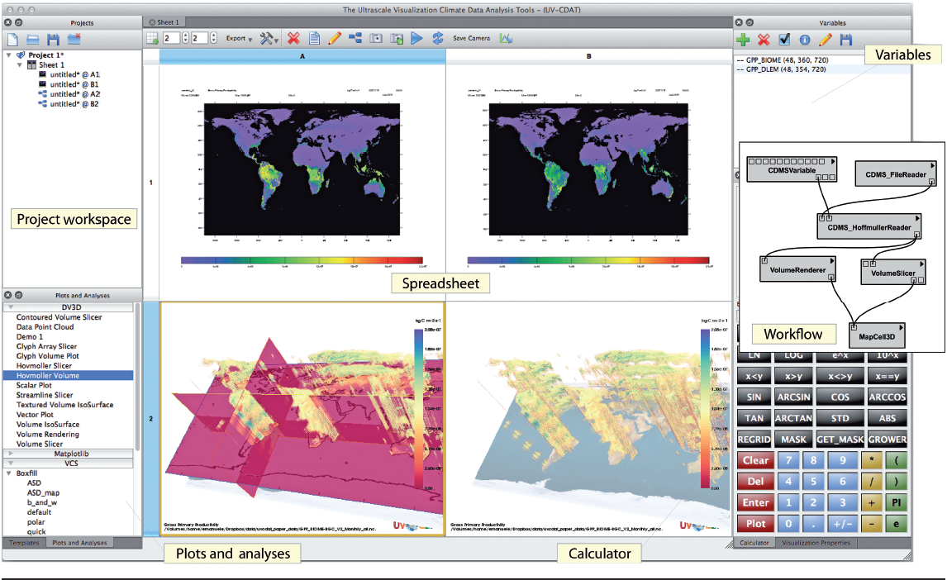Click the red X delete cell icon in spreadsheet toolbar

click(x=293, y=38)
